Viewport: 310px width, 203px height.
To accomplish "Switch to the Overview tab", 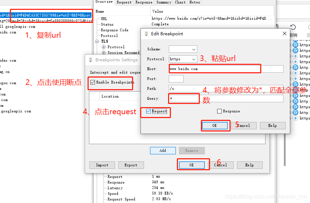I will pyautogui.click(x=104, y=2).
